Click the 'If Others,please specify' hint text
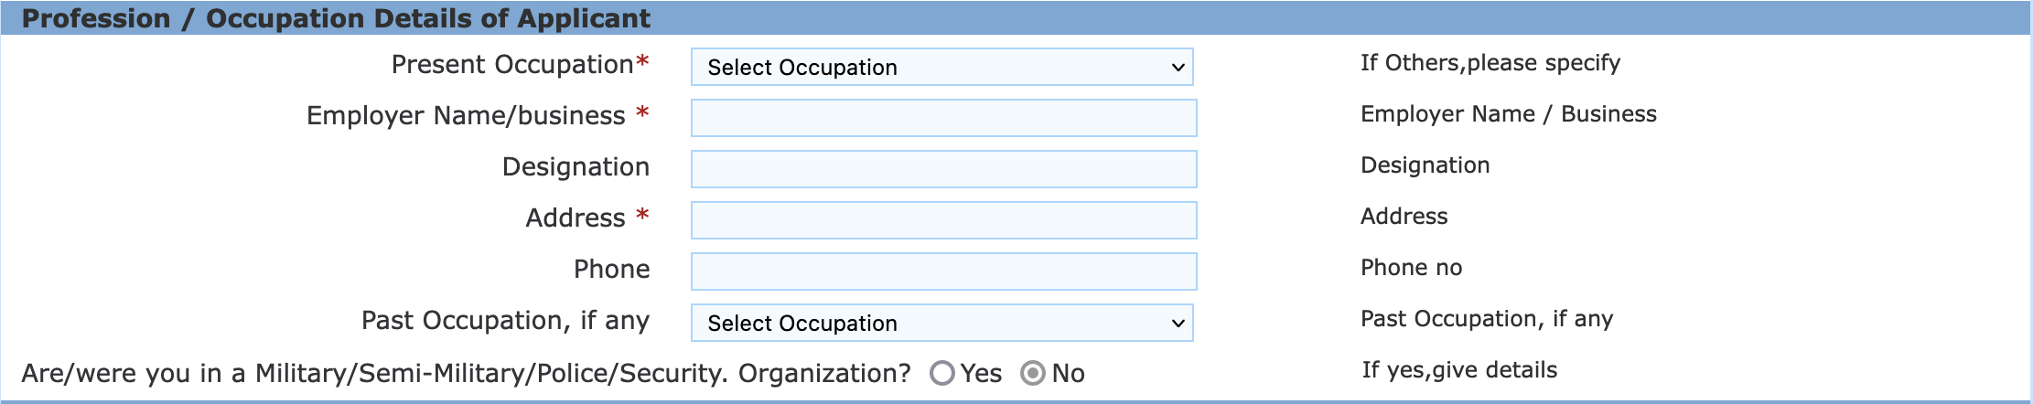Image resolution: width=2033 pixels, height=404 pixels. click(1490, 63)
